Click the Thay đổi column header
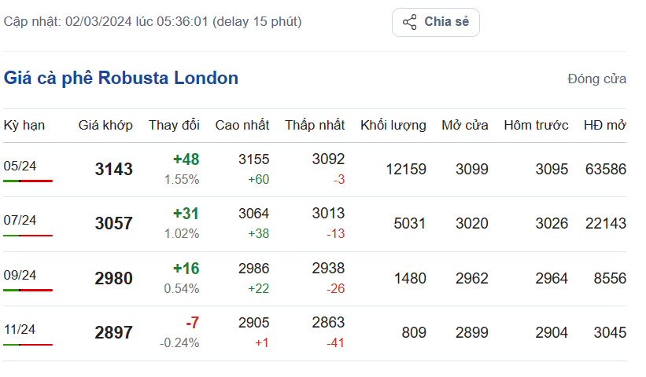 [x=174, y=125]
